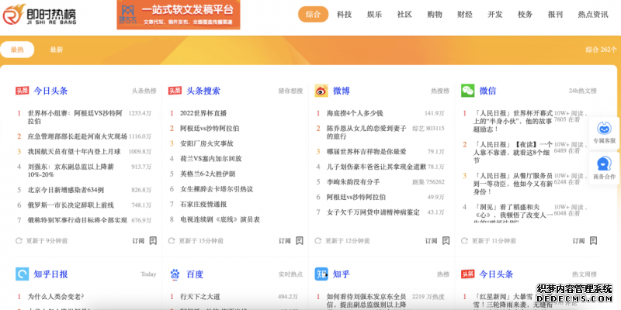The height and width of the screenshot is (310, 621).
Task: Click the 即时热榜 site logo
Action: click(x=40, y=15)
